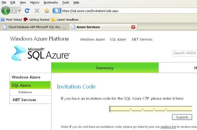Open the Help menu
Image resolution: width=197 pixels, height=130 pixels.
[x=76, y=2]
